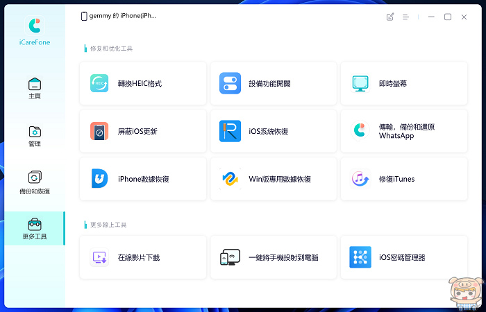Click the 在線影片下載 video download icon
This screenshot has height=312, width=486.
[x=99, y=257]
